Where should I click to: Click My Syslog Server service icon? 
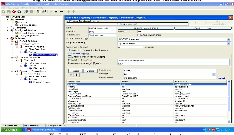[17, 36]
